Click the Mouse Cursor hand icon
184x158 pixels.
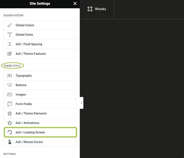(10, 142)
